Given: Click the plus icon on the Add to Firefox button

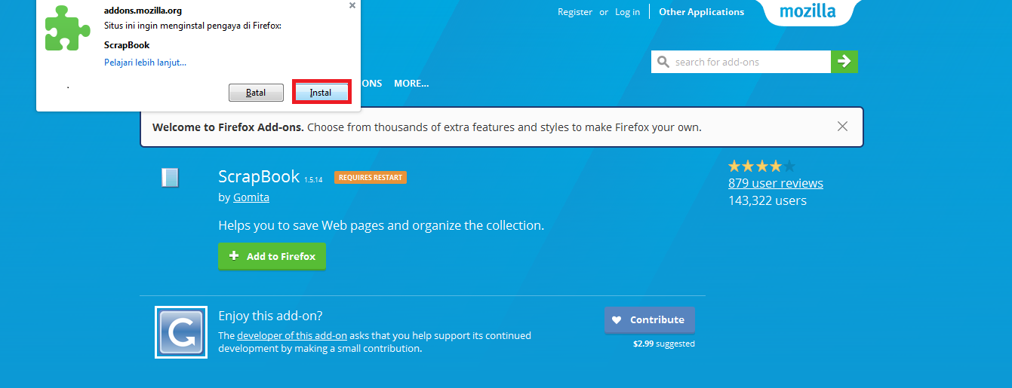Looking at the screenshot, I should [234, 256].
